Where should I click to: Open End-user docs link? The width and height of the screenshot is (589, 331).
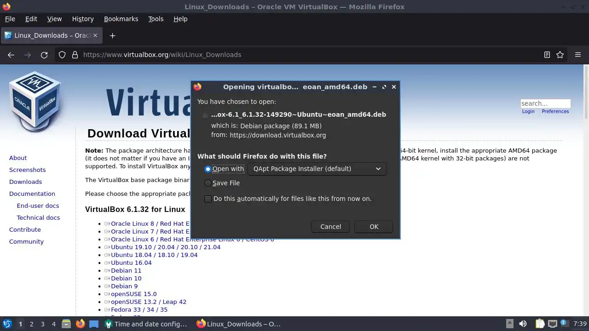38,205
